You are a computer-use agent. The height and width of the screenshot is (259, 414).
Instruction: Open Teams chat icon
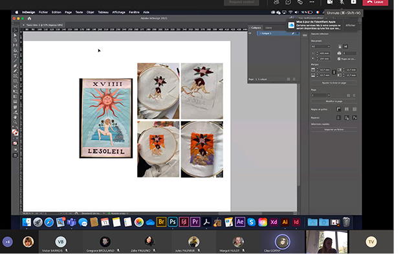pos(288,2)
